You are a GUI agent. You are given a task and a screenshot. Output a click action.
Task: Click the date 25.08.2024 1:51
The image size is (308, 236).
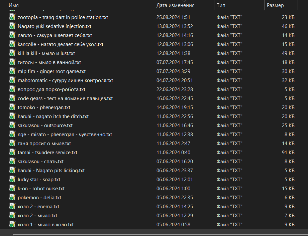point(173,17)
